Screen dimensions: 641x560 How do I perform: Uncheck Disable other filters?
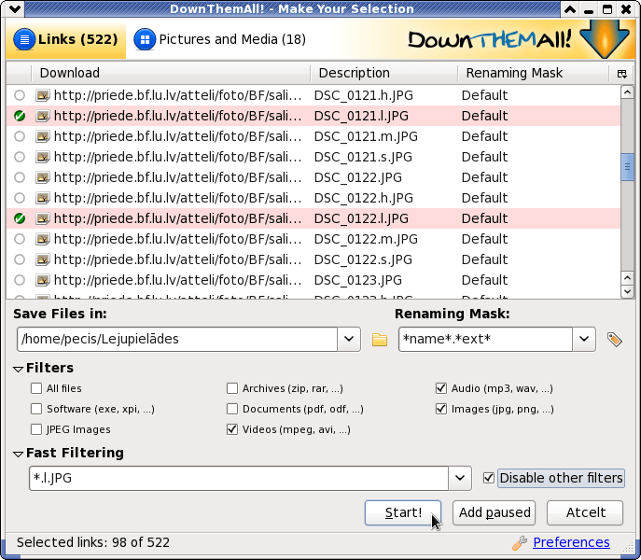[x=489, y=478]
